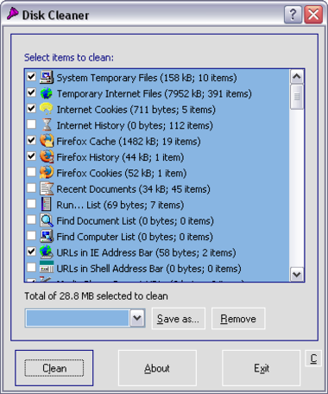The image size is (328, 394).
Task: Click the Firefox History icon
Action: coord(47,157)
